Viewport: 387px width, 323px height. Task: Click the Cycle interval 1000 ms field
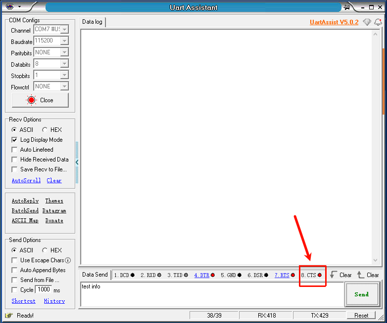tap(44, 289)
